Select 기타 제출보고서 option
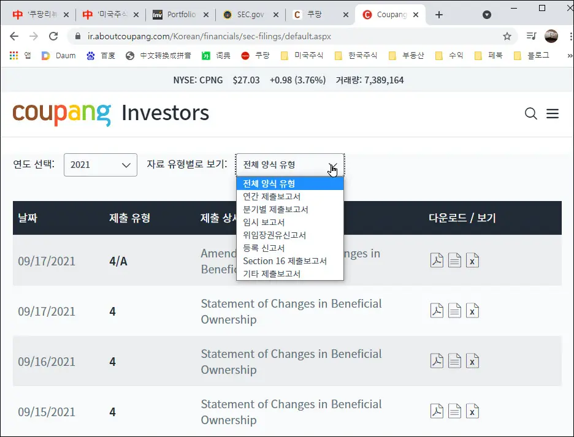 [x=290, y=274]
